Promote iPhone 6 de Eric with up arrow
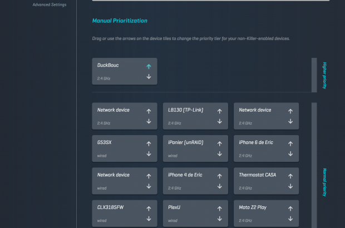 [290, 143]
